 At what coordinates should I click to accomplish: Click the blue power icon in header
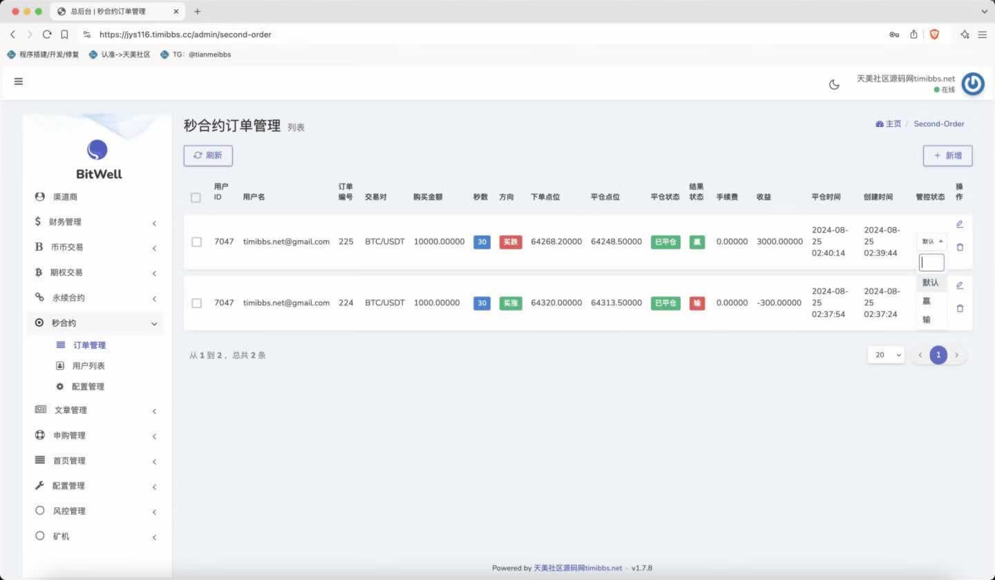pos(973,84)
